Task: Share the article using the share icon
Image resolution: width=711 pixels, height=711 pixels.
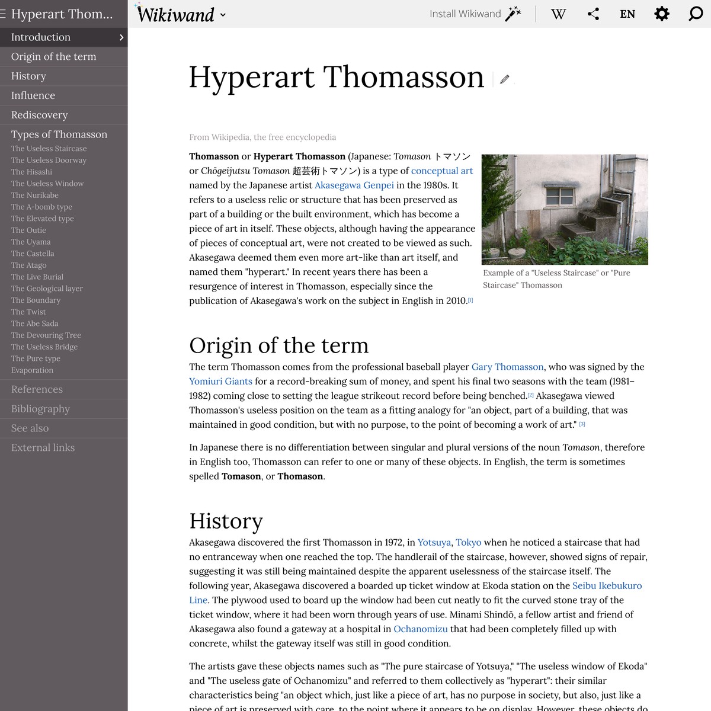Action: point(593,14)
